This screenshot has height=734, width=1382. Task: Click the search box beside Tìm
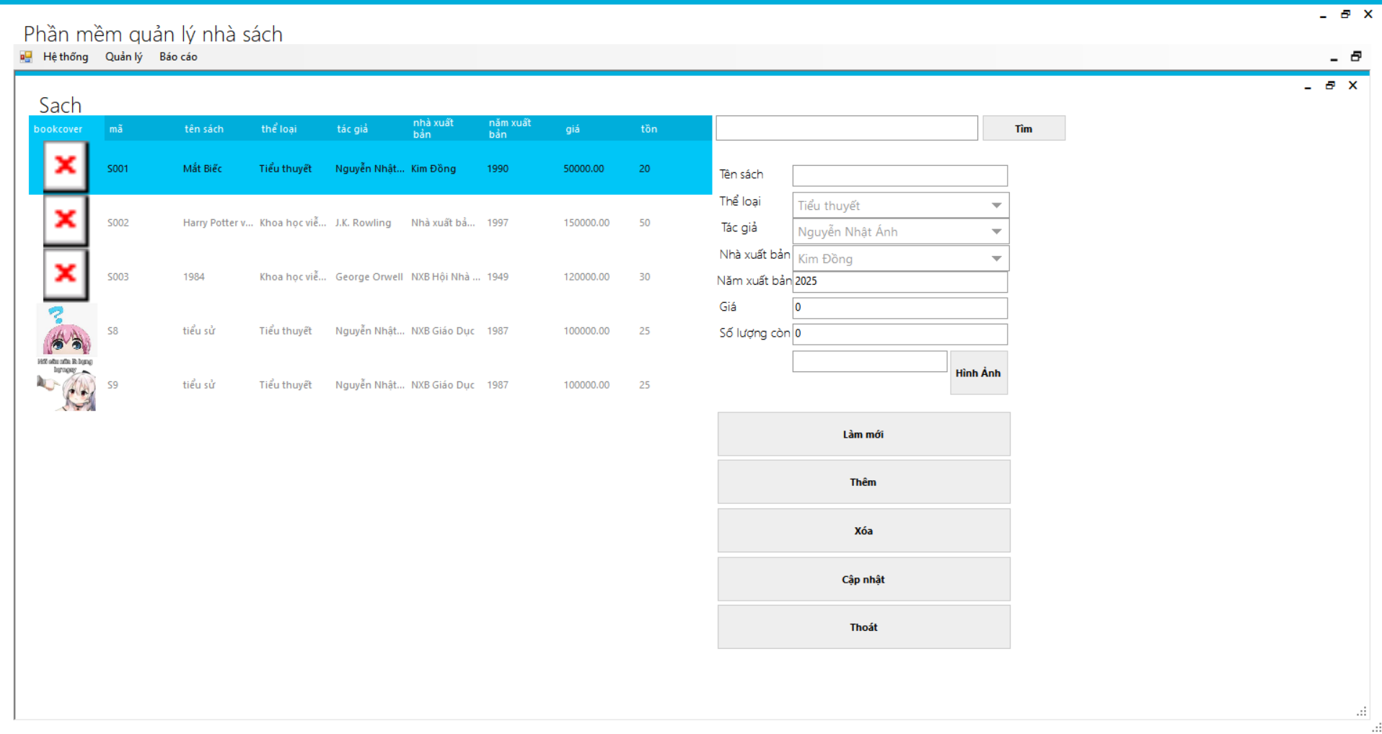click(x=846, y=128)
